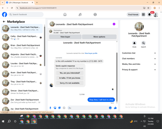162x129 pixels.
Task: Click the 'Okay thnx. I will text in a few.' message
Action: [101, 100]
